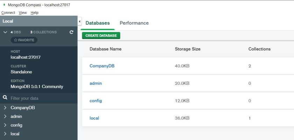Expand the admin database in sidebar
The image size is (294, 140).
click(5, 117)
